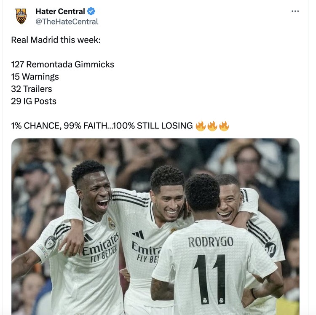The image size is (316, 315).
Task: Click the last fire emoji
Action: (x=224, y=126)
